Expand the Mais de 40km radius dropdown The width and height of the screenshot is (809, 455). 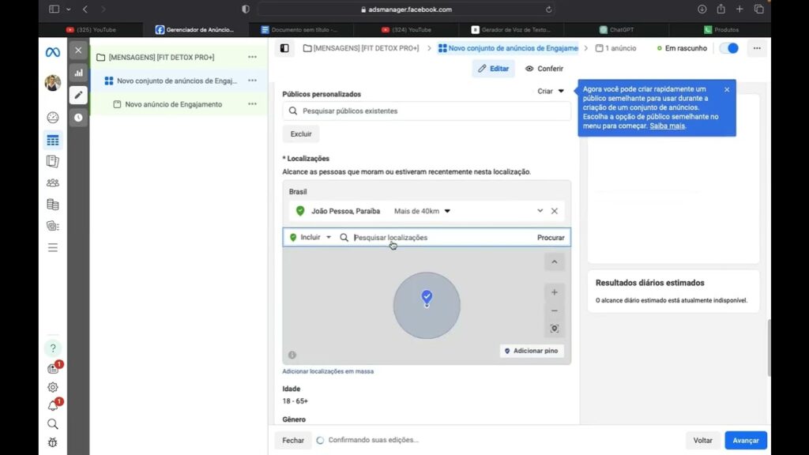tap(422, 211)
